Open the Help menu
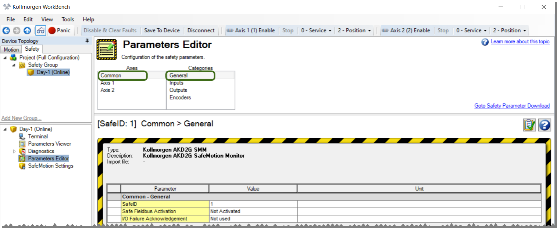Image resolution: width=557 pixels, height=228 pixels. [x=88, y=19]
